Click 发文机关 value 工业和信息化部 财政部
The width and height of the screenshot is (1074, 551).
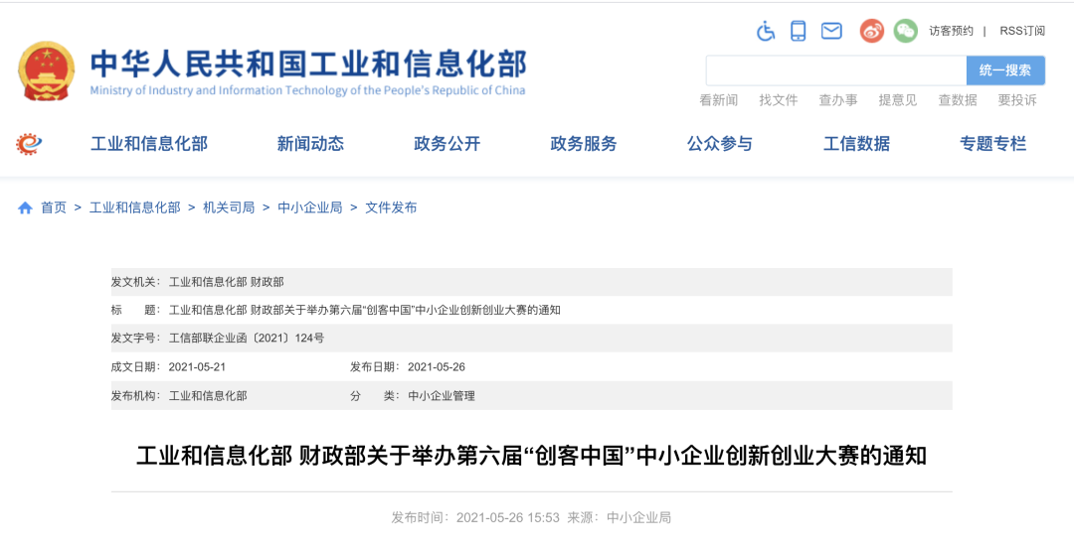(226, 282)
